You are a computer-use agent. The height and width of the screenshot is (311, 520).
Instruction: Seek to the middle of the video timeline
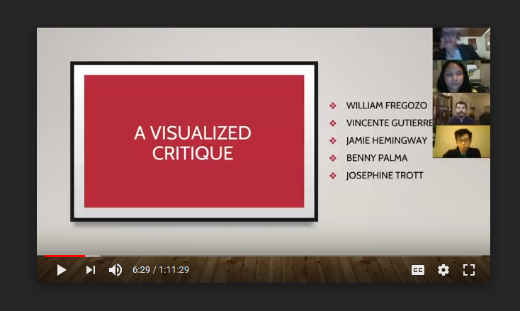coord(264,256)
